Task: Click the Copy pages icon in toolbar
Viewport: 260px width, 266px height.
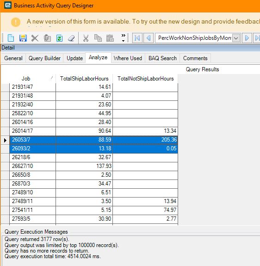Action: click(98, 38)
